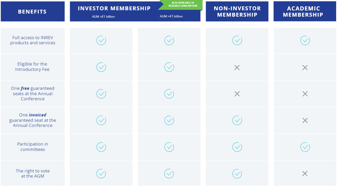The image size is (338, 187).
Task: Click checkmark for invoiced seat under Non-Investor Membership
Action: [x=237, y=120]
